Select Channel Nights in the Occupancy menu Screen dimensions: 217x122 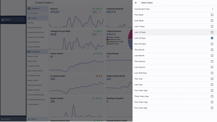tap(33, 104)
